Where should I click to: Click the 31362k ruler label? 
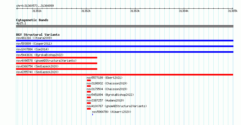tap(86, 11)
